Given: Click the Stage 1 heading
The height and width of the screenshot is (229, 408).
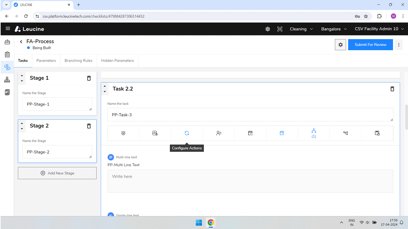Looking at the screenshot, I should click(x=39, y=78).
